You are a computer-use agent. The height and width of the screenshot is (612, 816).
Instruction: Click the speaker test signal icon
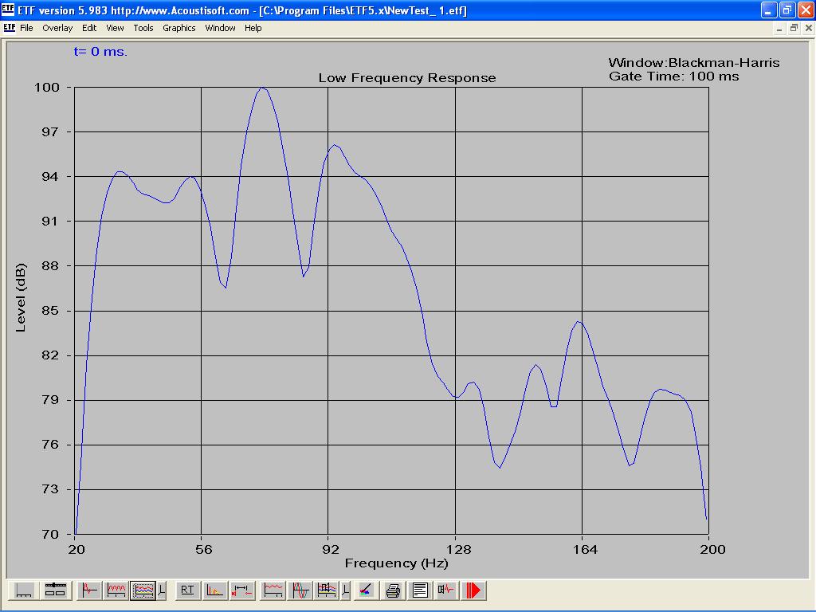[446, 590]
